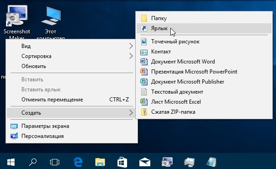
Task: Launch Microsoft Edge from the taskbar
Action: (x=78, y=162)
